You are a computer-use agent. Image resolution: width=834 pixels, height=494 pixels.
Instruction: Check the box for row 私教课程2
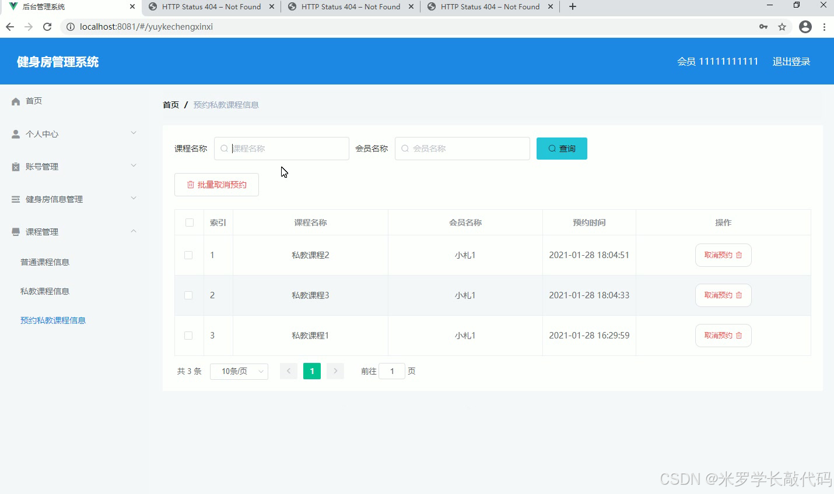tap(188, 255)
